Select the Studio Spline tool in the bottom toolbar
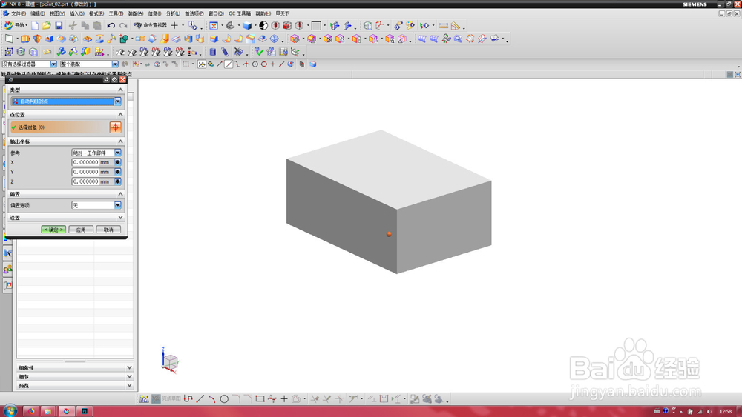742x417 pixels. click(x=272, y=399)
